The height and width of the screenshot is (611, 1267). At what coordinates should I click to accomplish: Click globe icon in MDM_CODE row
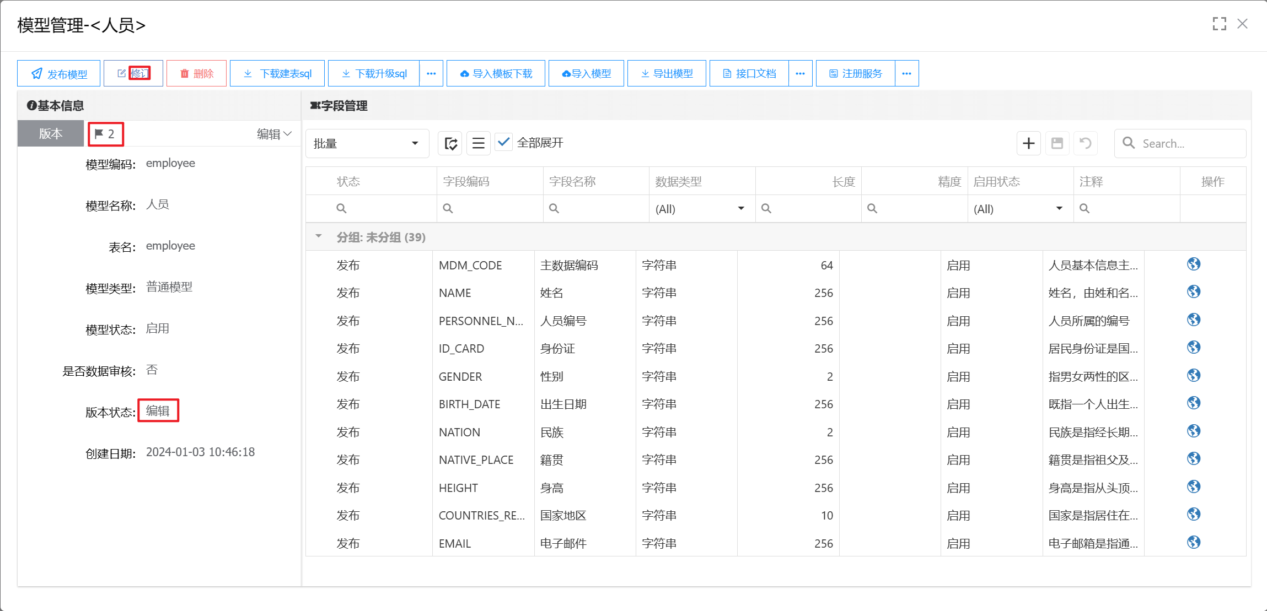coord(1194,264)
